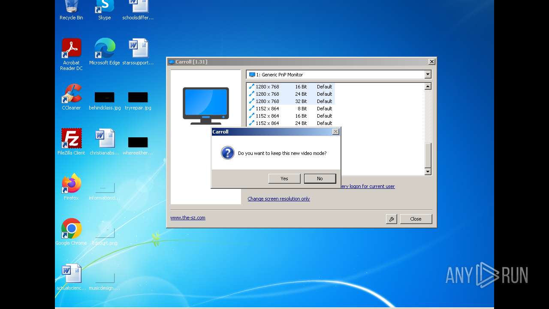Select the 1152 x 864 24 Bit mode

291,123
